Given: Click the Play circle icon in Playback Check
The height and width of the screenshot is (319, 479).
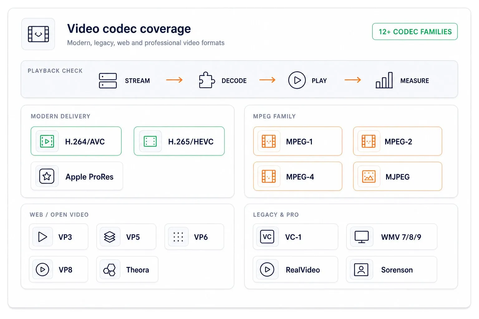Looking at the screenshot, I should pyautogui.click(x=297, y=80).
